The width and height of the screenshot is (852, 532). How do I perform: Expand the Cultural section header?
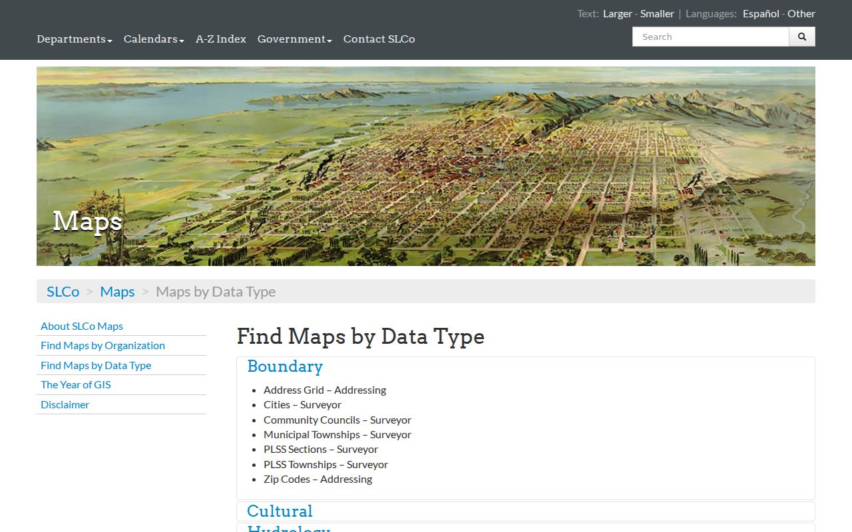tap(280, 511)
